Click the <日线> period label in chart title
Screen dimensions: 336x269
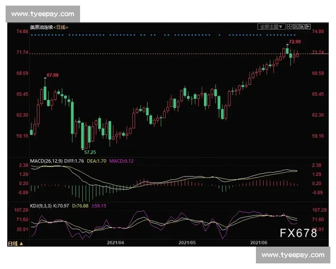61,27
